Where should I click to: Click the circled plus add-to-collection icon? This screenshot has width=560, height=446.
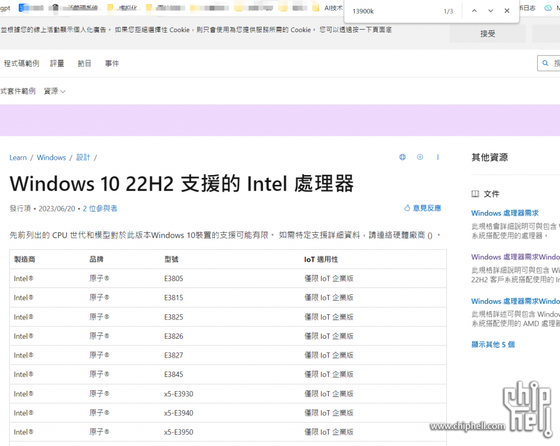(x=420, y=157)
